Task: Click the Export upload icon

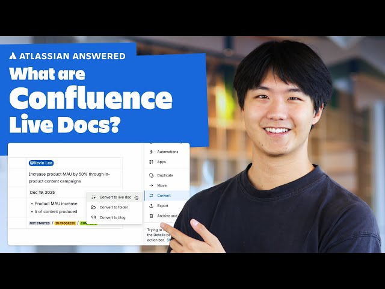Action: 151,206
